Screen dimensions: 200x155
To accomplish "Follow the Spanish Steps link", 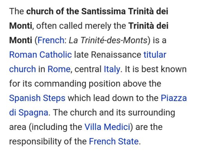I will point(37,98).
